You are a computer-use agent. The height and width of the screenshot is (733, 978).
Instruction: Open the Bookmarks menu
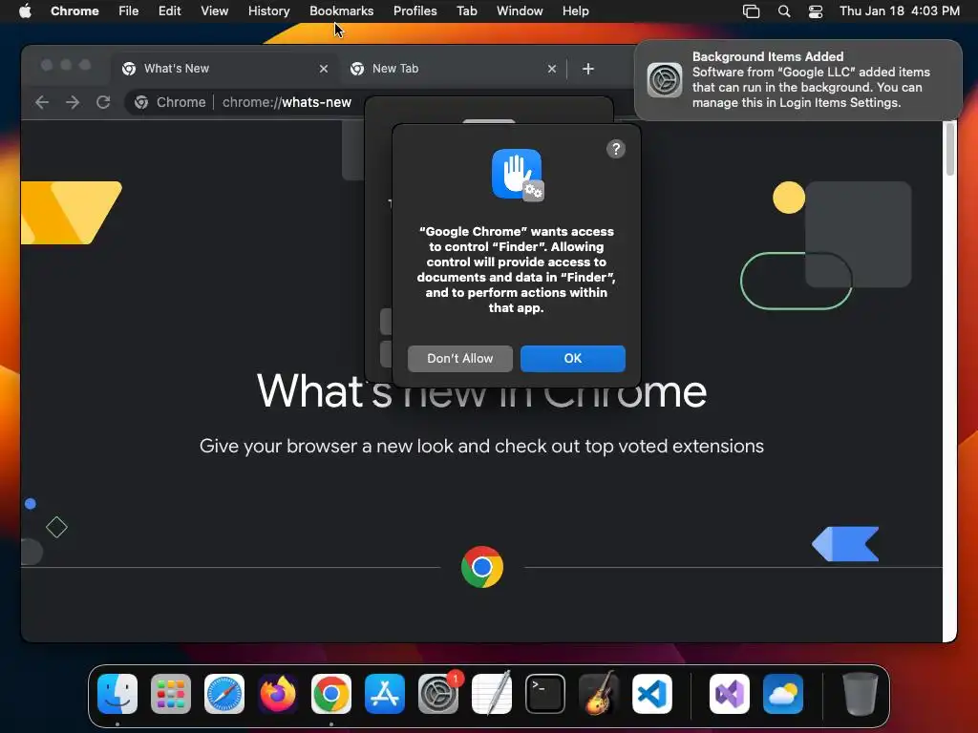click(x=341, y=11)
